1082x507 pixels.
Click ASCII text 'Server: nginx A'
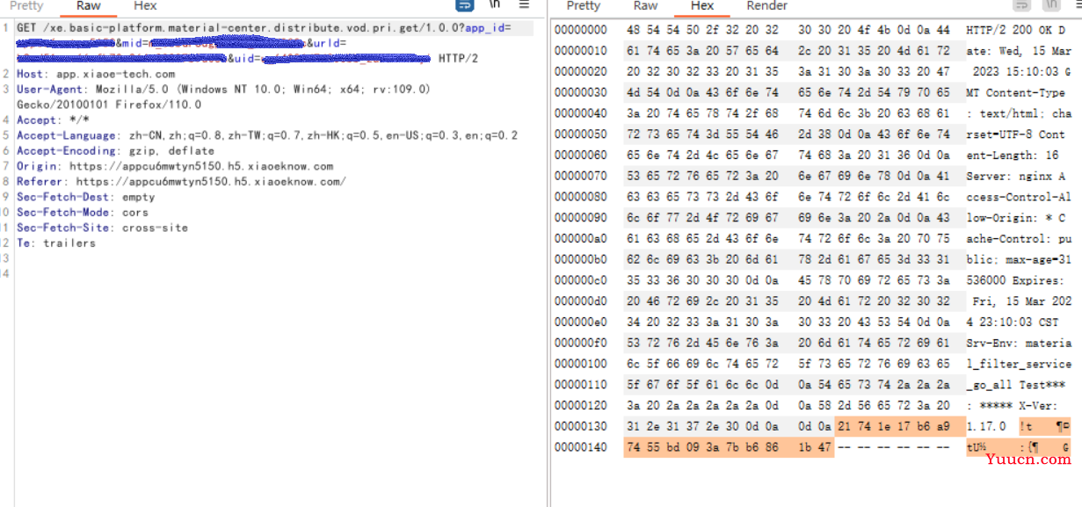1015,176
